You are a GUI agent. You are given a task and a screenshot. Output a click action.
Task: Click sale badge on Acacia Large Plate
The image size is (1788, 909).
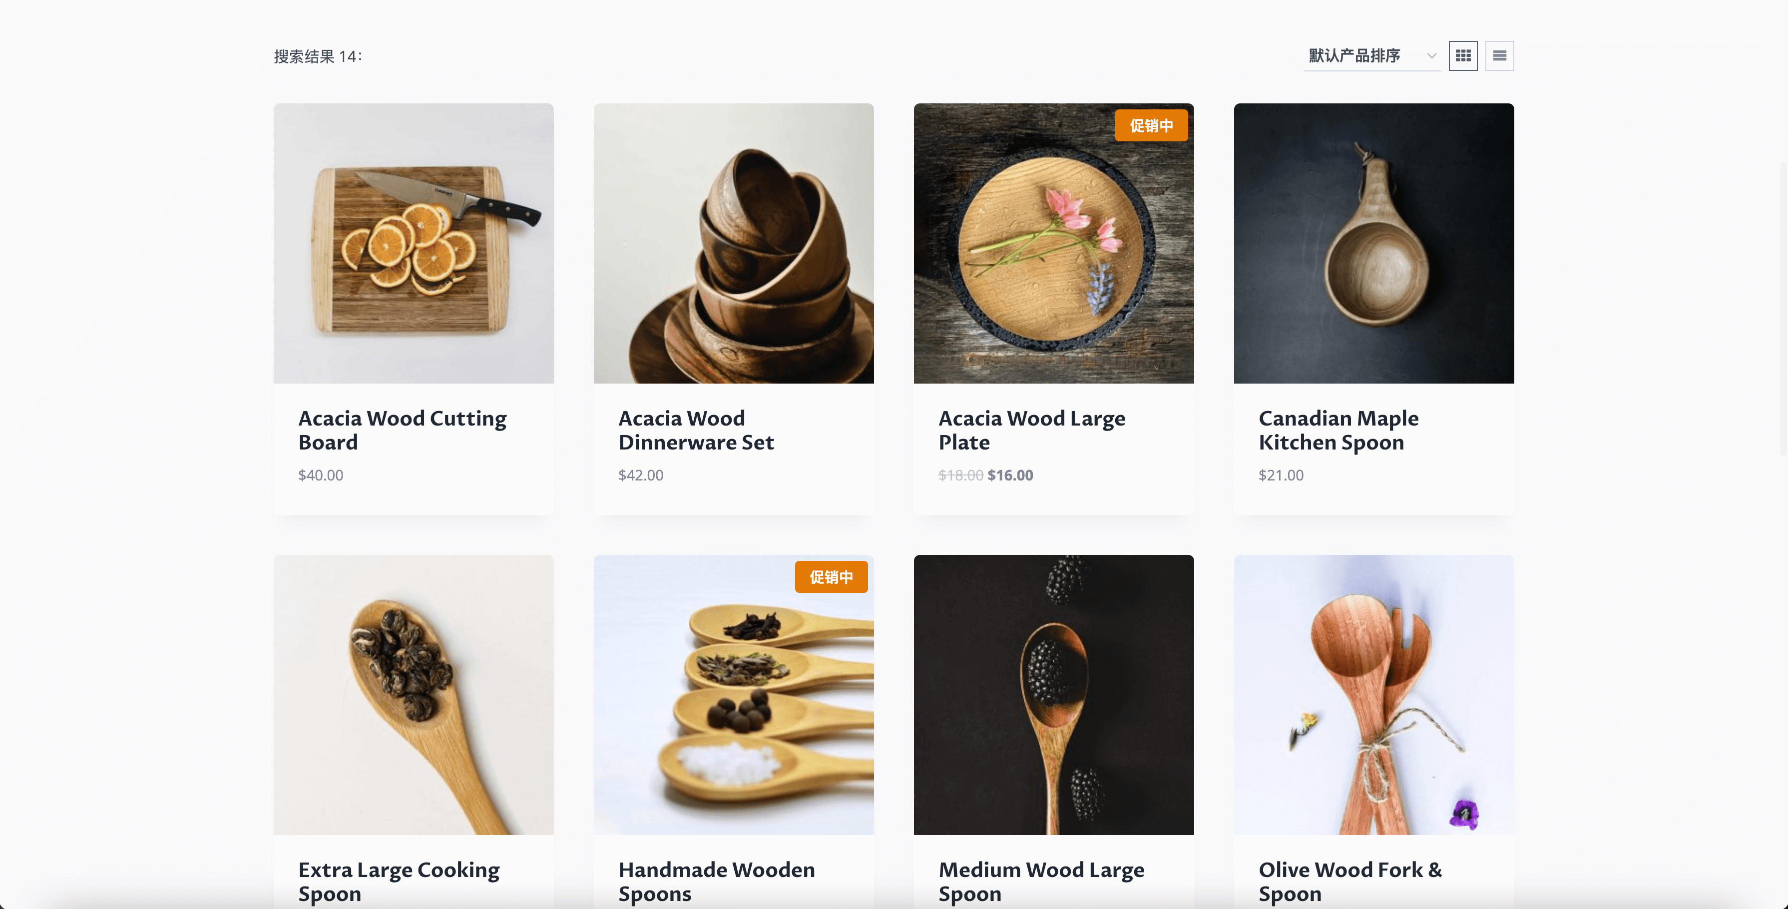tap(1151, 125)
